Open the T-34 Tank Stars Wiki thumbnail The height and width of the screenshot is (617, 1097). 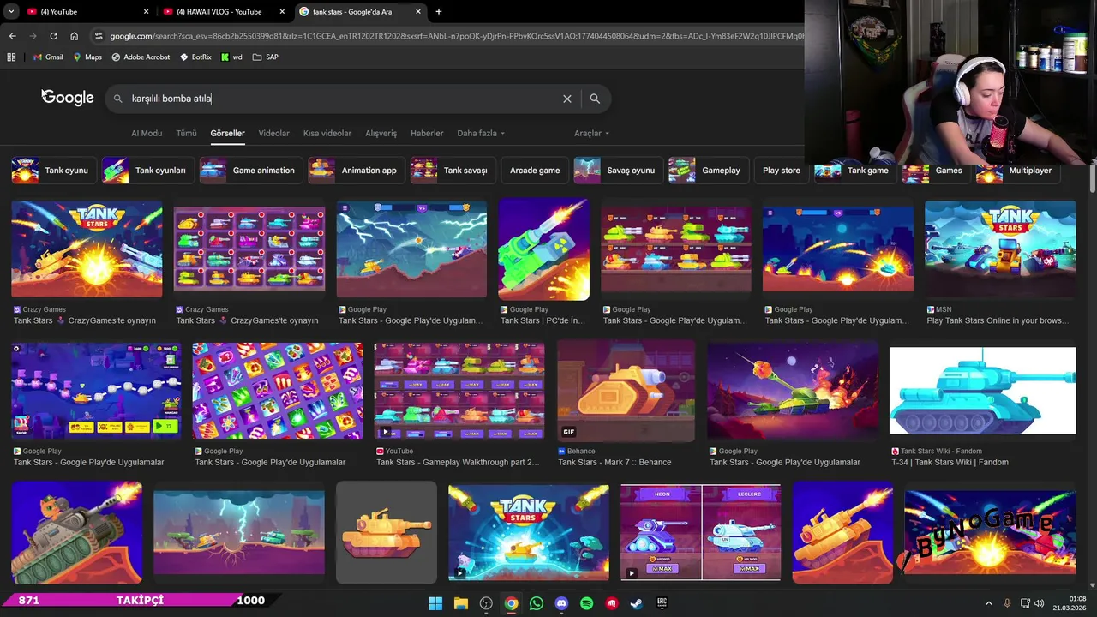click(982, 391)
